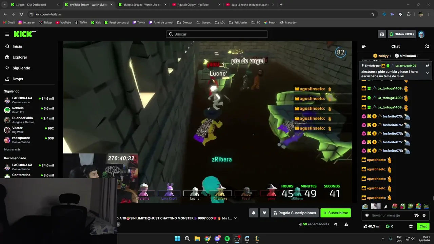View channel points 40,3 mil balance
The height and width of the screenshot is (244, 434).
coord(371,226)
